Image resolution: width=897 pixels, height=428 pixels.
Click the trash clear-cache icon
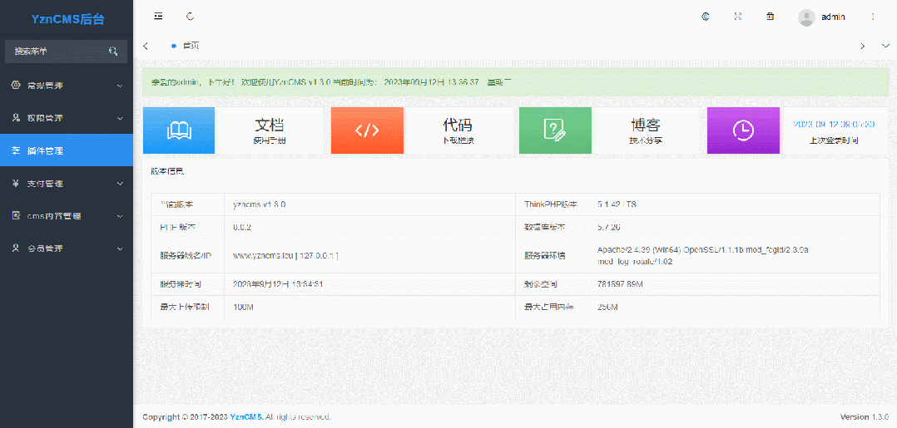click(770, 16)
